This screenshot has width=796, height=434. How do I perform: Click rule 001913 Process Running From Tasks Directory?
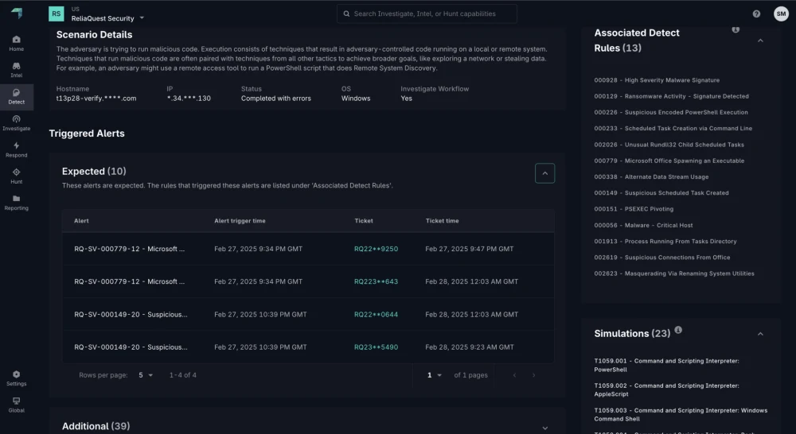pos(665,242)
